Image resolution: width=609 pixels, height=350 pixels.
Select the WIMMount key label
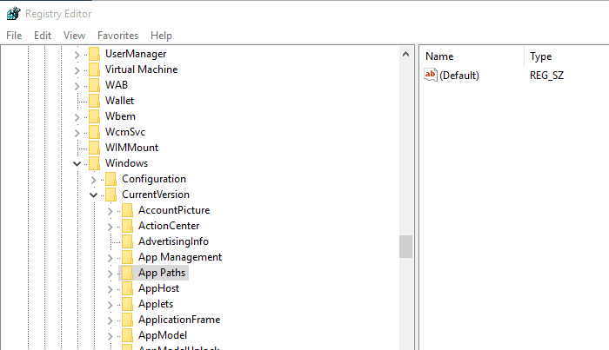click(x=131, y=148)
